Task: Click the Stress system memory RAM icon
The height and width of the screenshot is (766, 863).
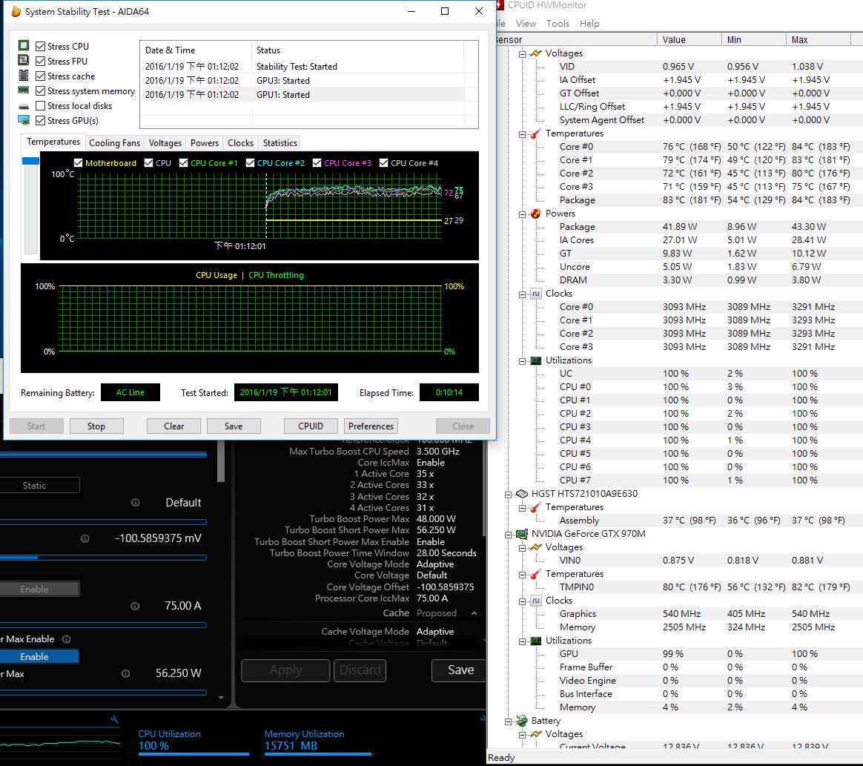Action: pyautogui.click(x=24, y=90)
